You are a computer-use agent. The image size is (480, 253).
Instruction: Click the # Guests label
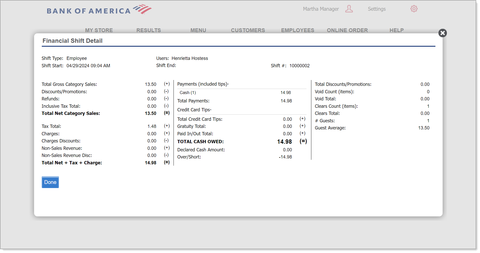325,121
